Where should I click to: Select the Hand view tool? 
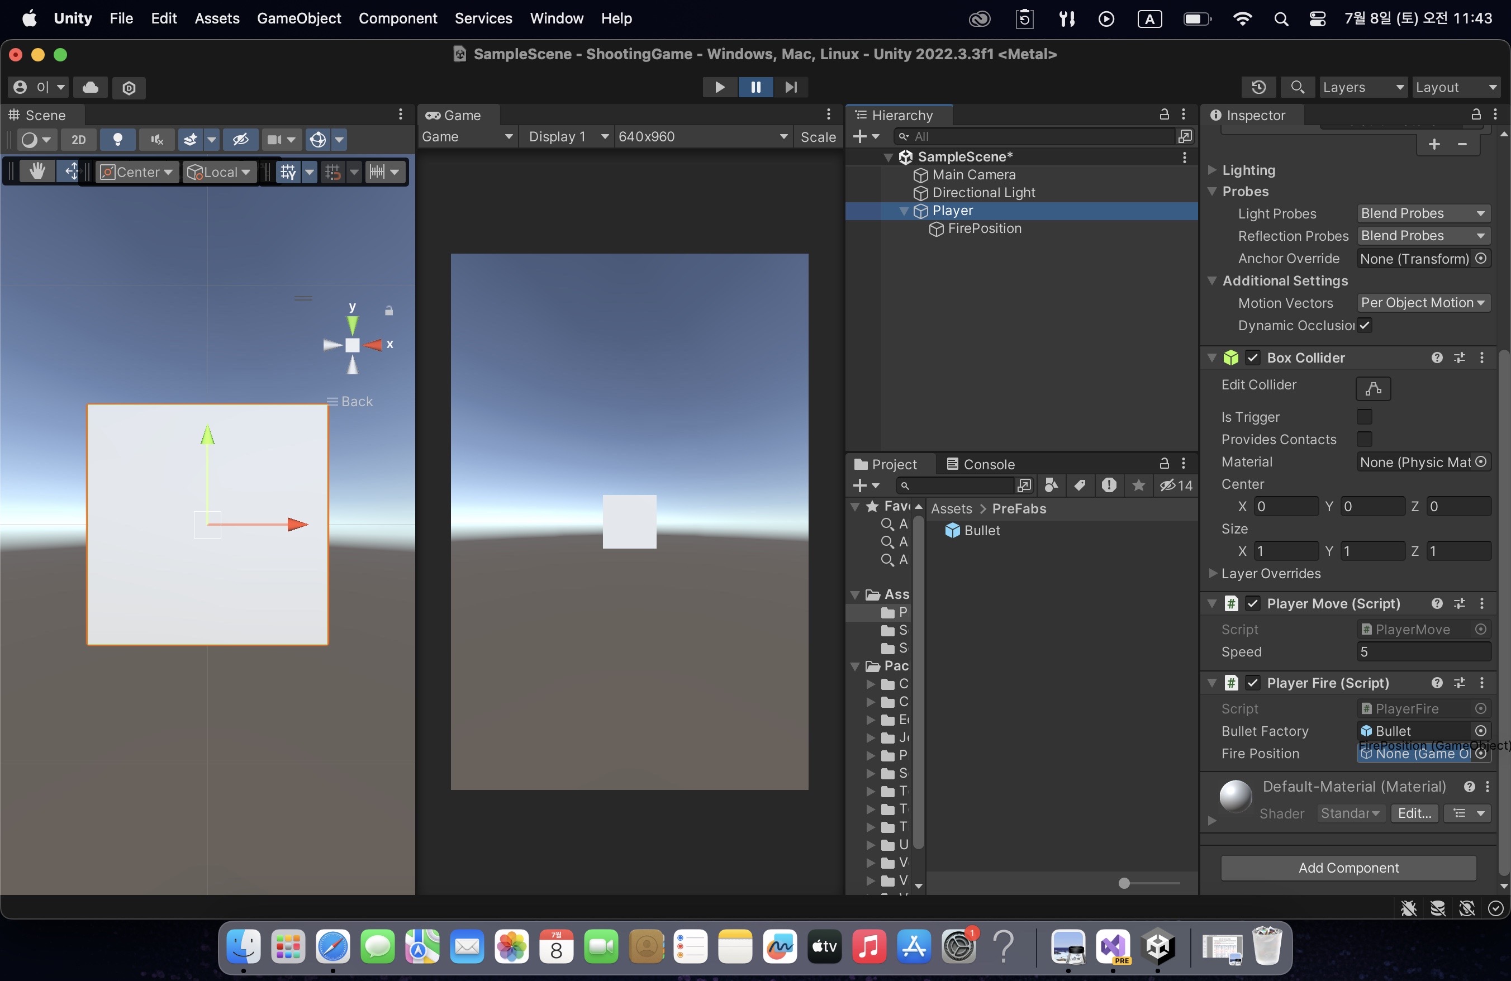point(37,172)
